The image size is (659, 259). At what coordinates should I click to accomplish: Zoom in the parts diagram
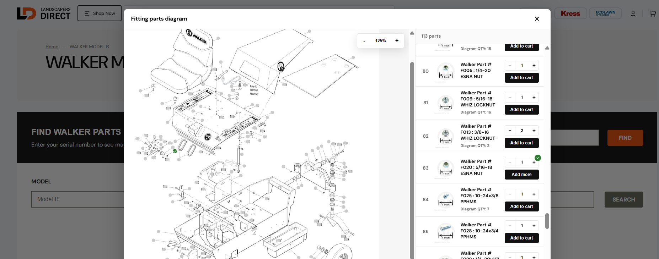coord(397,41)
